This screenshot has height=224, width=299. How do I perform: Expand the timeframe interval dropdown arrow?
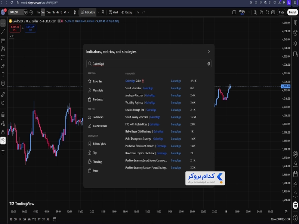tap(69, 12)
